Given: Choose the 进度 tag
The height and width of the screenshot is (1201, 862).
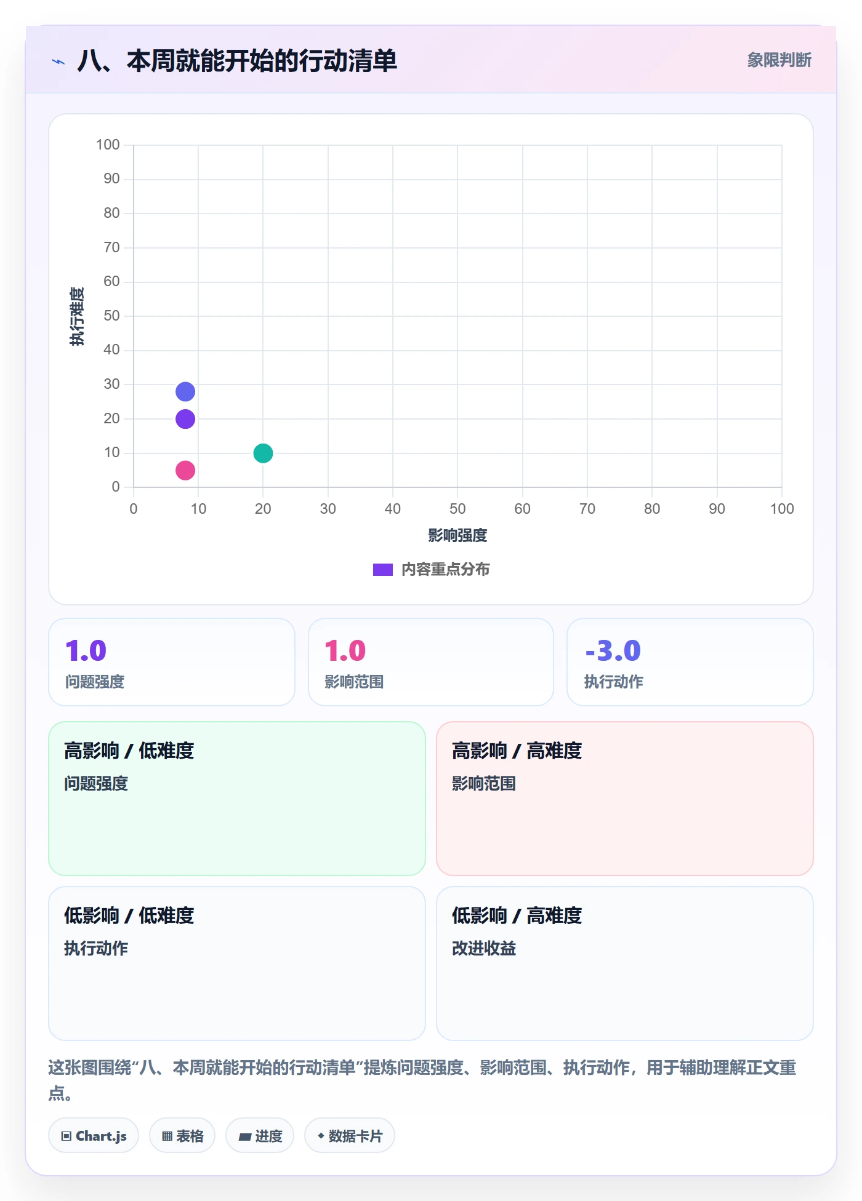Looking at the screenshot, I should click(x=260, y=1136).
